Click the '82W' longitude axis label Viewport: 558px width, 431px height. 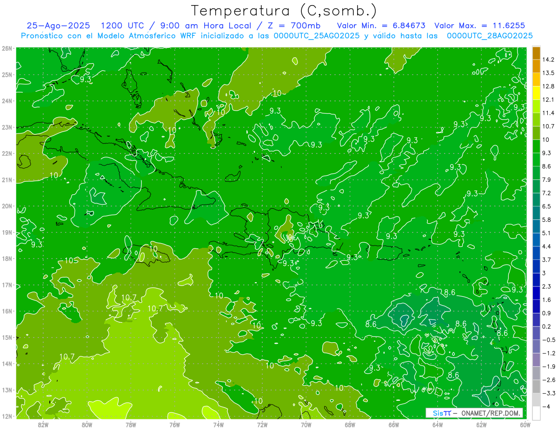click(x=43, y=424)
